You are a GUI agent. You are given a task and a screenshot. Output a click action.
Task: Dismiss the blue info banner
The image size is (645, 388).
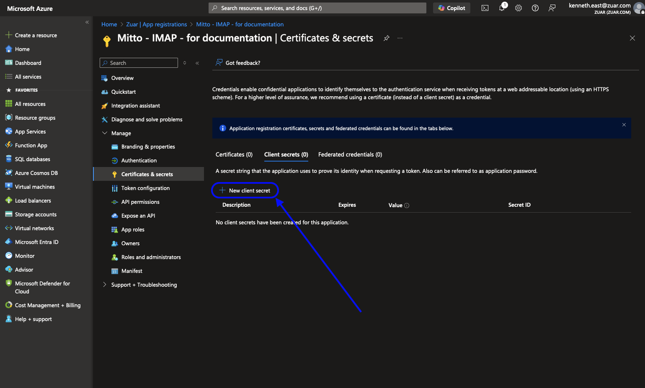tap(624, 125)
